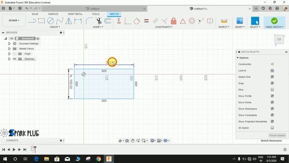Click the timeline Play button
Image resolution: width=289 pixels, height=163 pixels.
coord(14,149)
